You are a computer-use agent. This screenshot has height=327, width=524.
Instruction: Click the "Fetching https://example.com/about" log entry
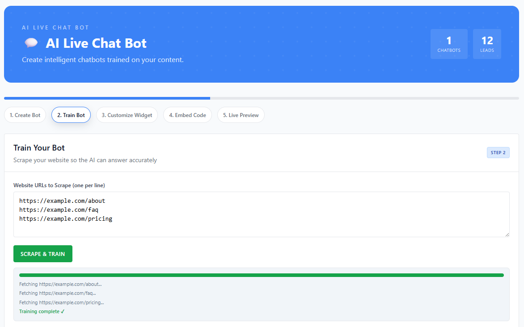pyautogui.click(x=60, y=284)
